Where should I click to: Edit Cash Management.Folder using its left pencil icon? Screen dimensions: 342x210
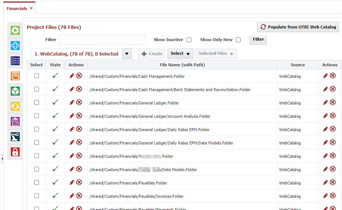[x=72, y=76]
